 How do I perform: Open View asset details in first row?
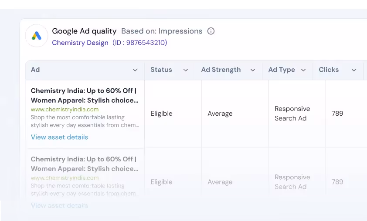pyautogui.click(x=59, y=137)
